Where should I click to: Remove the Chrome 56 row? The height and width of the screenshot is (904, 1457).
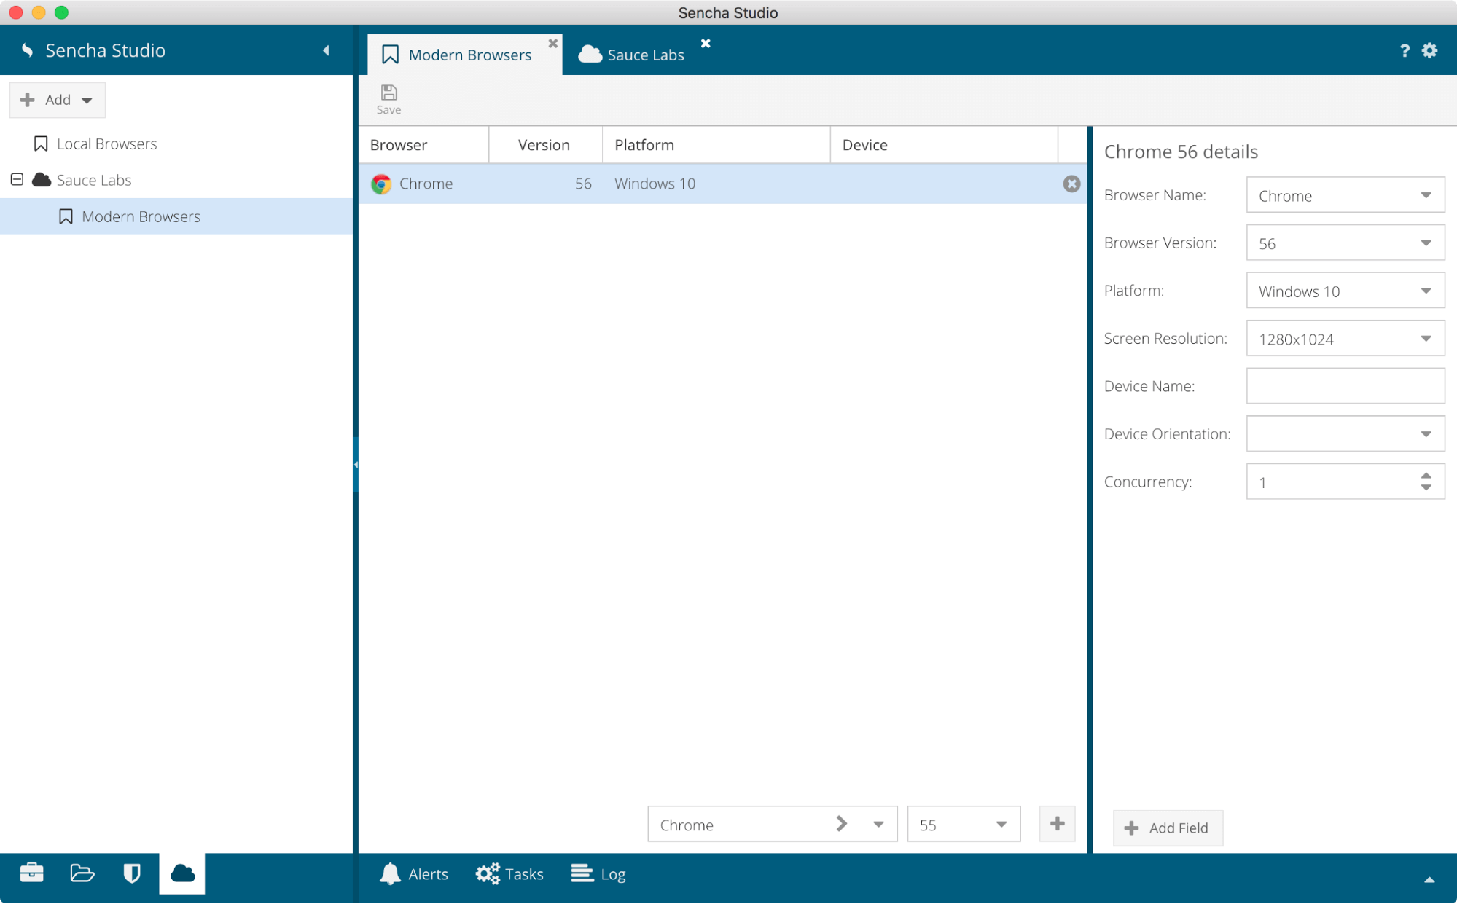coord(1071,184)
